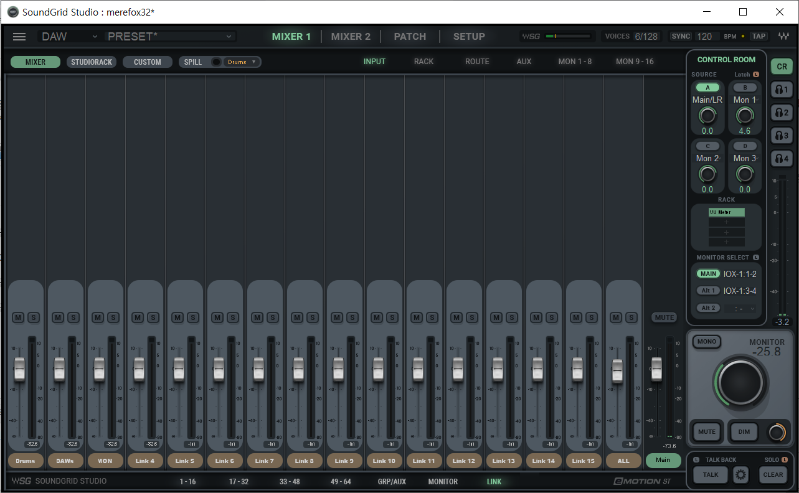Select headphones 3 monitor icon
The width and height of the screenshot is (799, 493).
coord(782,136)
